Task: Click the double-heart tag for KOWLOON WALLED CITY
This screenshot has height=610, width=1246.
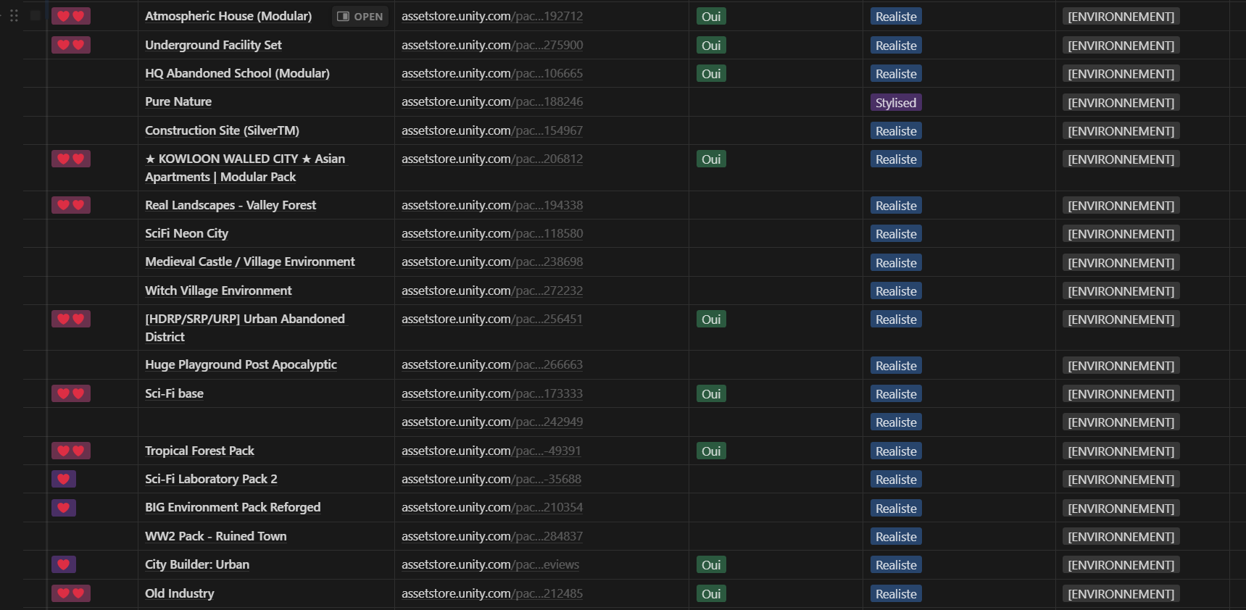Action: [71, 159]
